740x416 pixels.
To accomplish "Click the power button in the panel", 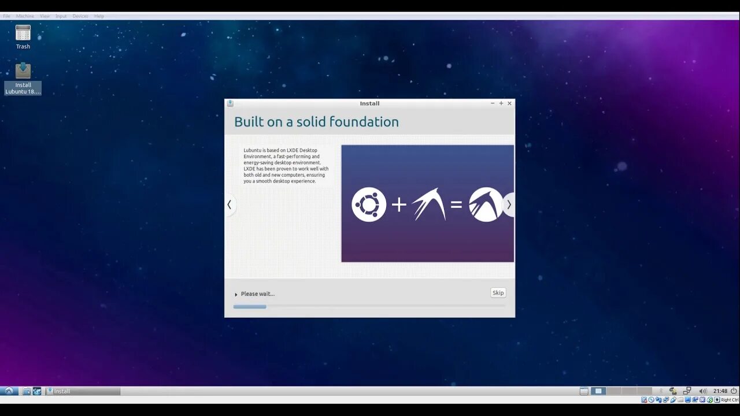I will (x=734, y=391).
